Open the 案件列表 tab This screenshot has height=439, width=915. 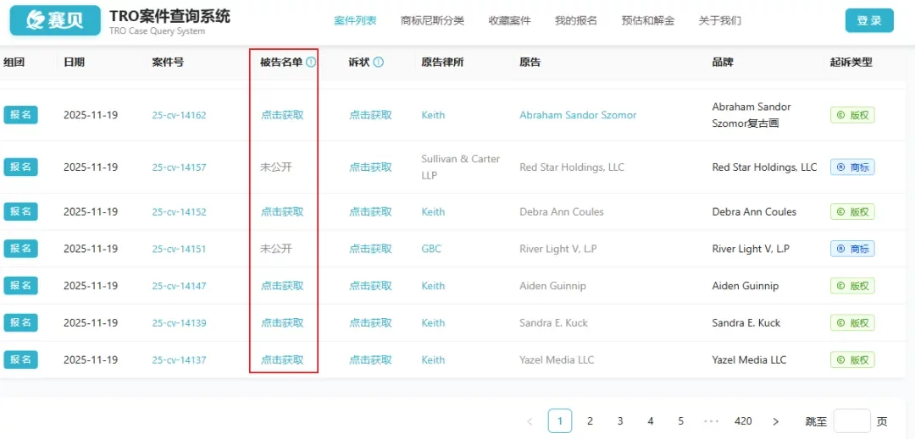click(x=355, y=20)
